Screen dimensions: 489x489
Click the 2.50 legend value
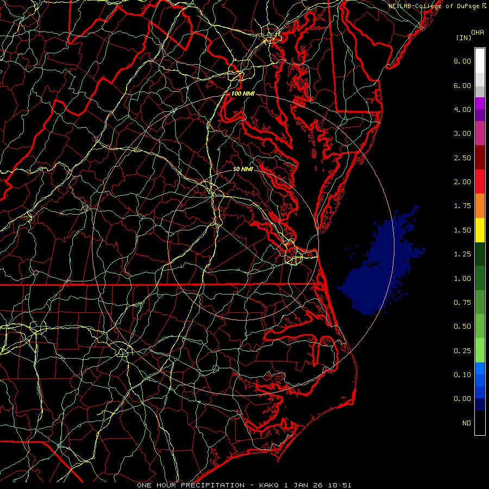pos(462,158)
